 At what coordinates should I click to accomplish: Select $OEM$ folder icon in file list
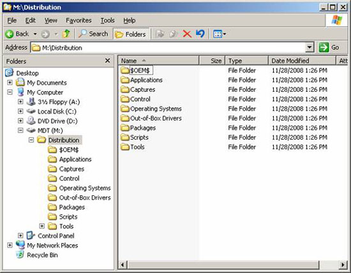(x=125, y=70)
